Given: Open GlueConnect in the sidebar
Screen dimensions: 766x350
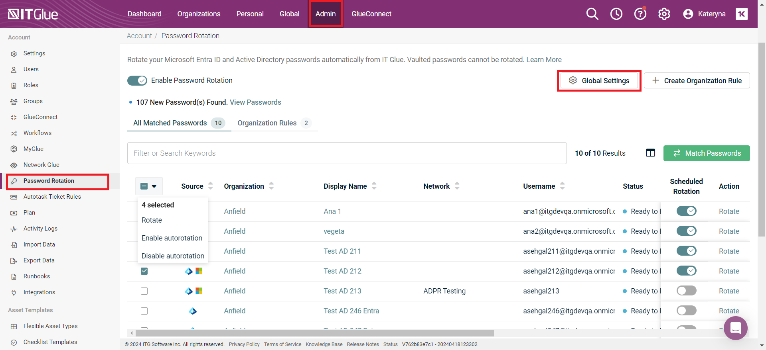Looking at the screenshot, I should click(x=40, y=117).
